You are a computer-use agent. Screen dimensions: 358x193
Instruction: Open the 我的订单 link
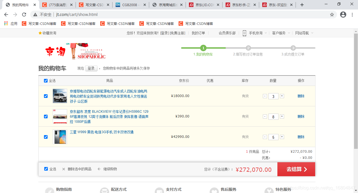(198, 33)
